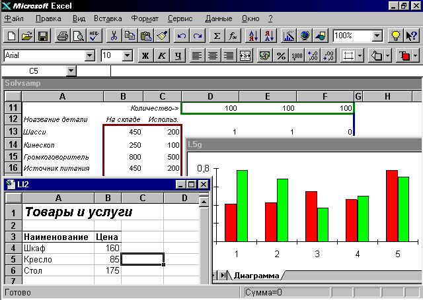This screenshot has height=300, width=423.
Task: Toggle bold (Ж) formatting
Action: click(145, 55)
